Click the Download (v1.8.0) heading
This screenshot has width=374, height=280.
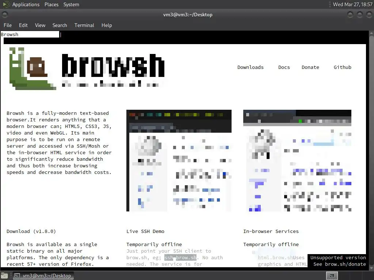click(31, 231)
